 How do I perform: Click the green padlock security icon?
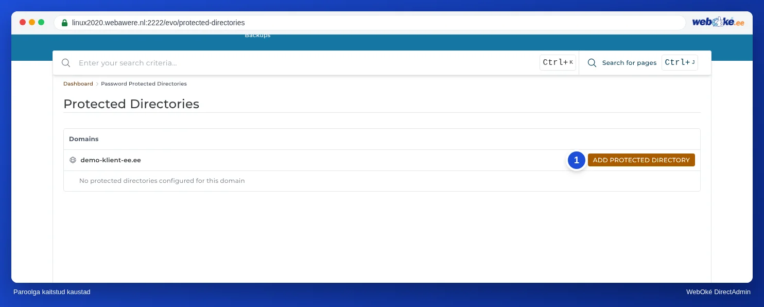[64, 23]
